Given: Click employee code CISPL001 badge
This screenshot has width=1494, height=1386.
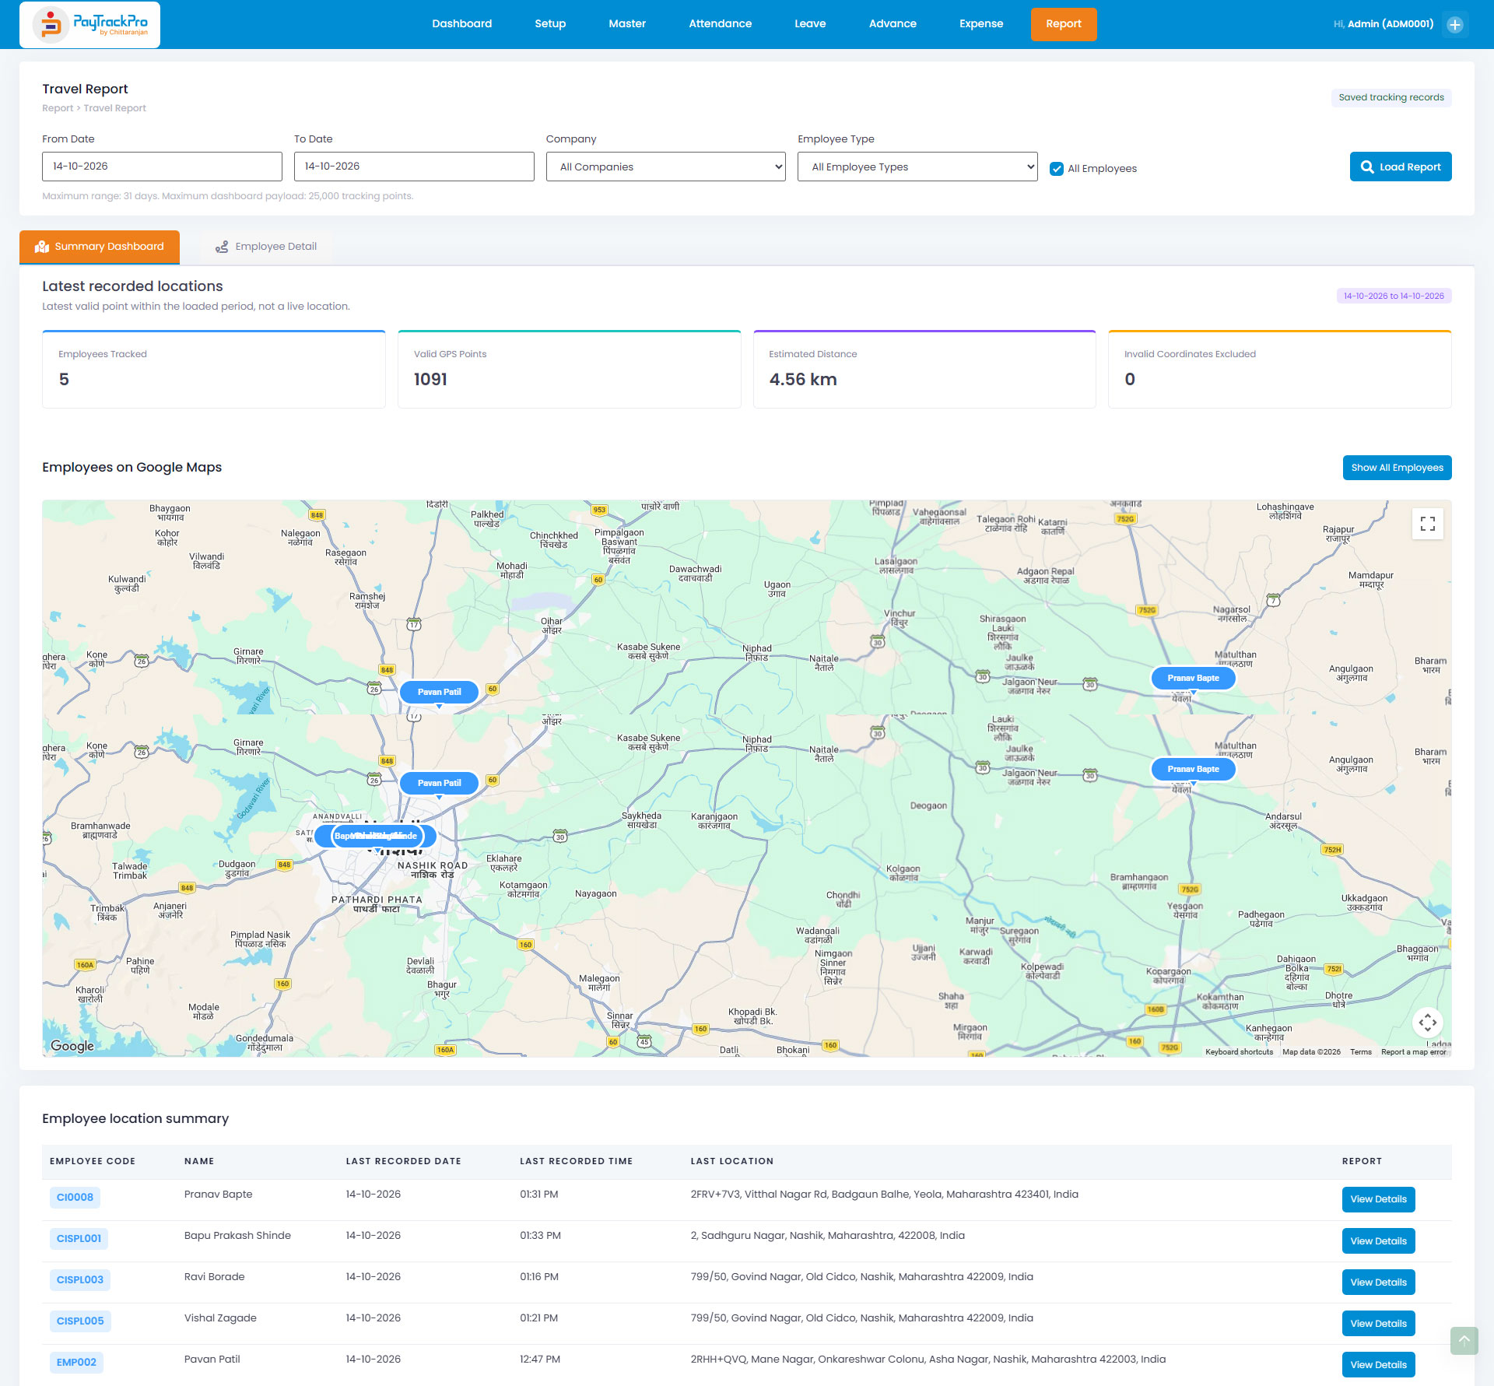Looking at the screenshot, I should click(x=79, y=1239).
